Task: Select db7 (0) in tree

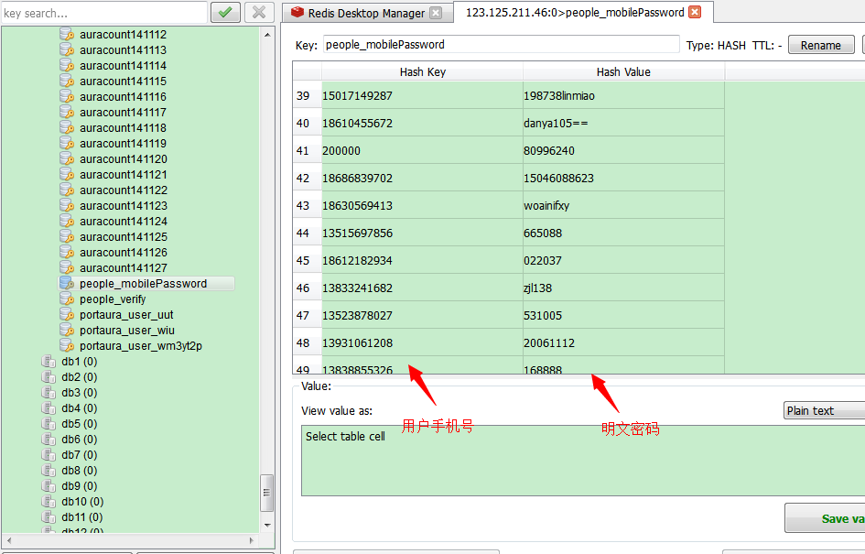Action: (80, 455)
